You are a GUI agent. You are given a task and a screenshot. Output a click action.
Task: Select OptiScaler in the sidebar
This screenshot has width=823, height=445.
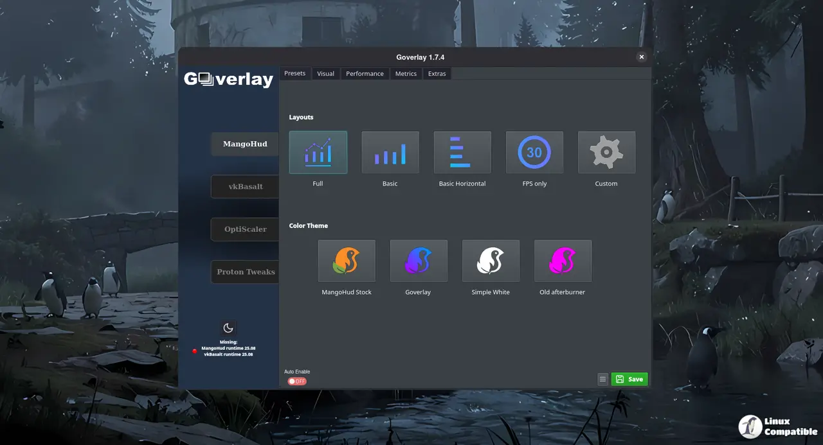pos(245,229)
